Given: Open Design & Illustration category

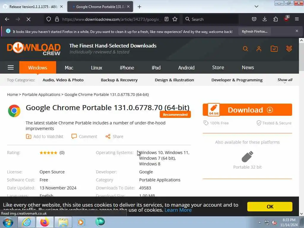Looking at the screenshot, I should tap(174, 80).
